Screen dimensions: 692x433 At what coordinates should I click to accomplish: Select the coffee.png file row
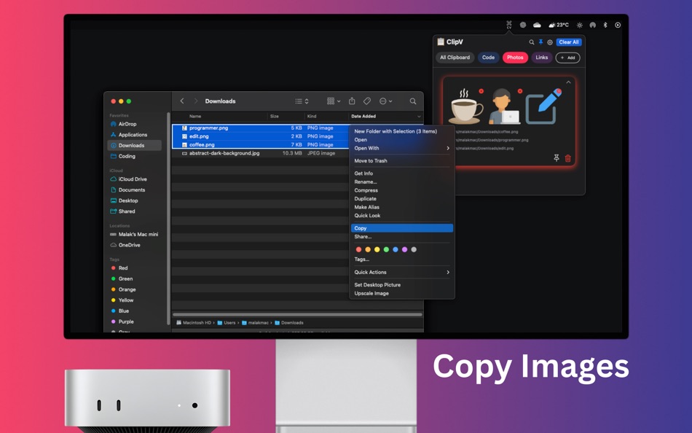click(x=260, y=144)
